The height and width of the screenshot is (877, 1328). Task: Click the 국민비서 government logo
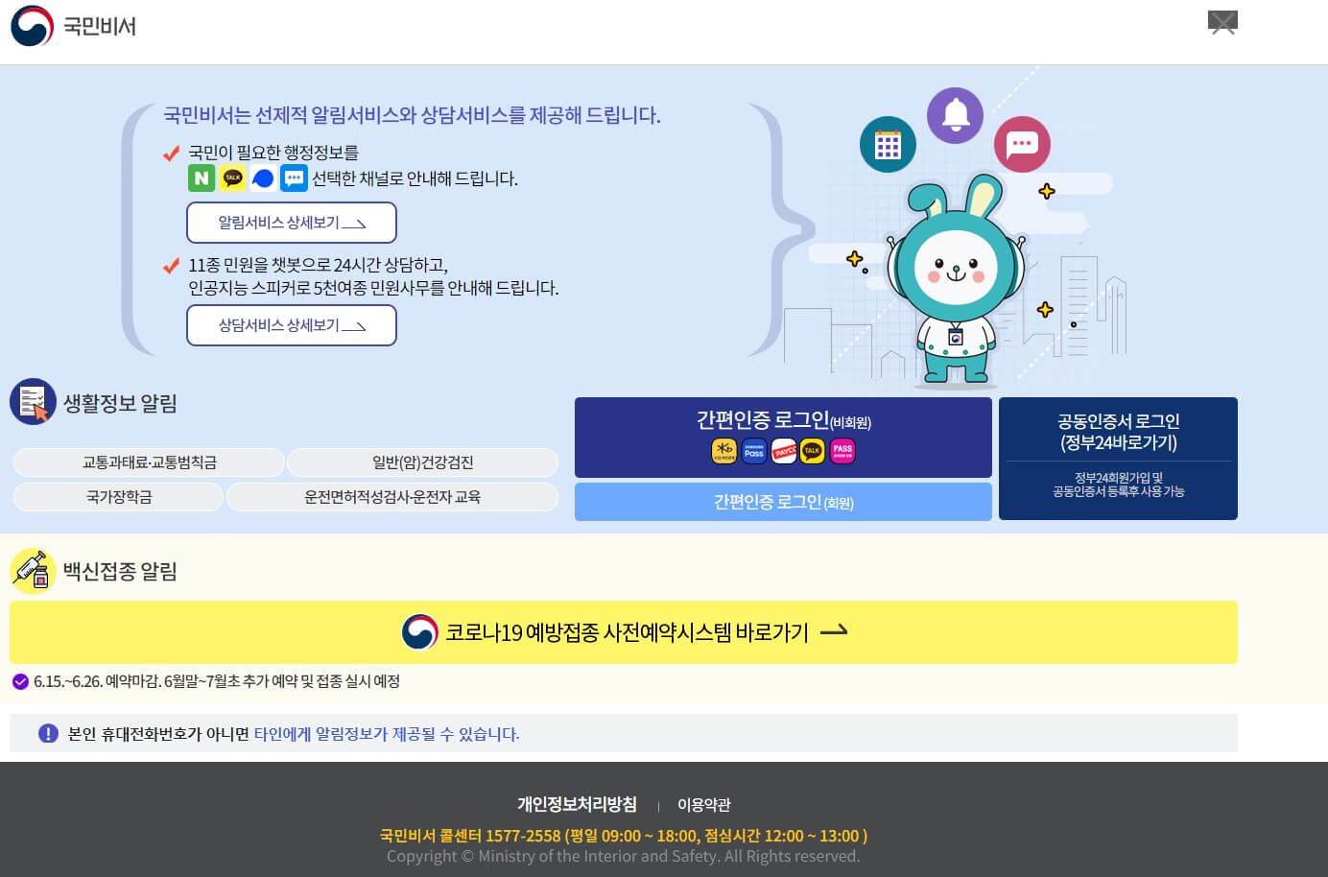(32, 26)
